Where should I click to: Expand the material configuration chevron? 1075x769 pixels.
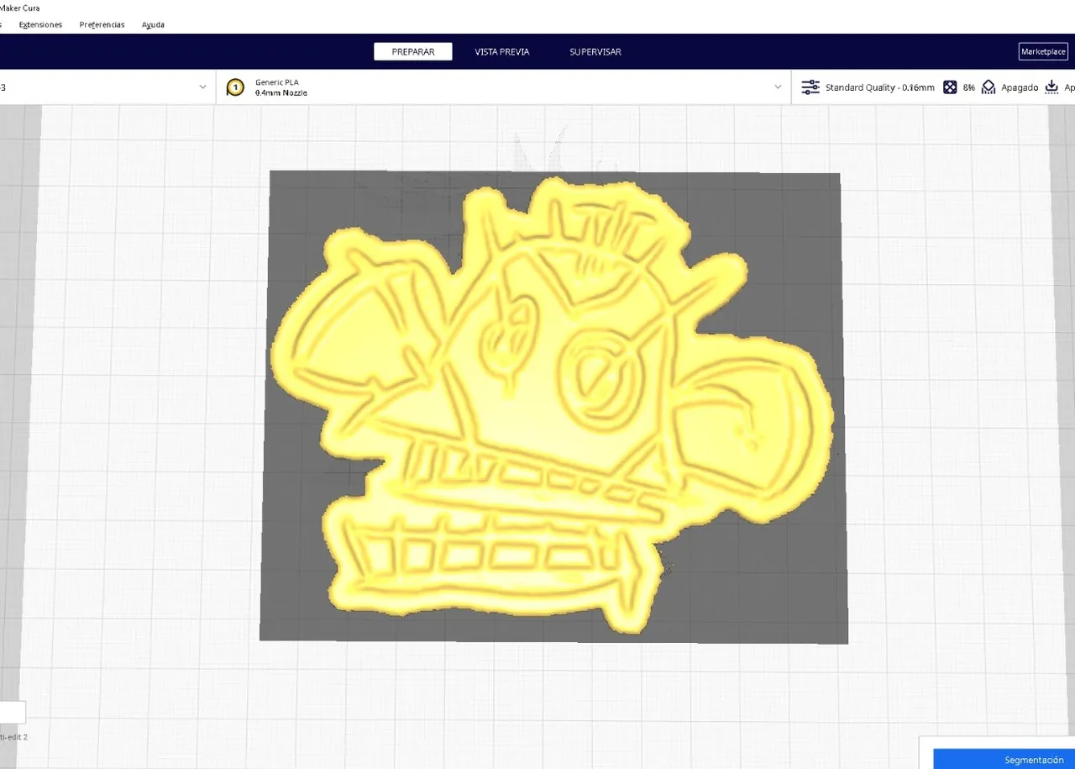pyautogui.click(x=777, y=87)
